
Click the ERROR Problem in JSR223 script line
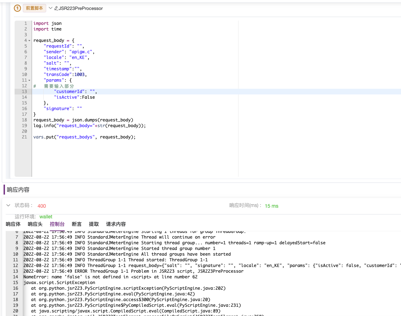(x=134, y=271)
